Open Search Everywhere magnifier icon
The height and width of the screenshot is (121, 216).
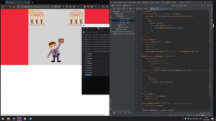211,6
